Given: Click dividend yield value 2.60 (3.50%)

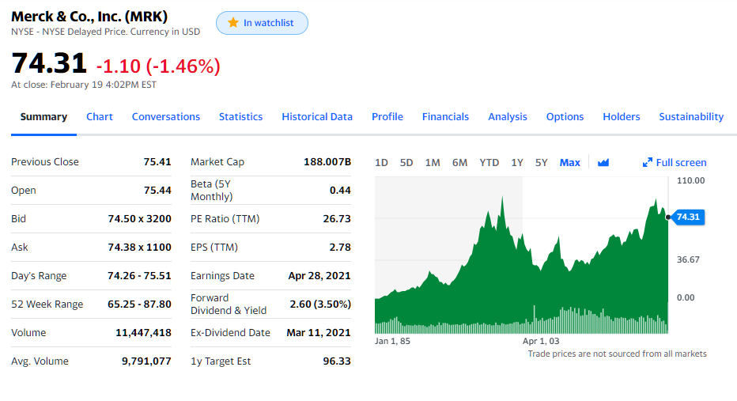Looking at the screenshot, I should (x=320, y=305).
